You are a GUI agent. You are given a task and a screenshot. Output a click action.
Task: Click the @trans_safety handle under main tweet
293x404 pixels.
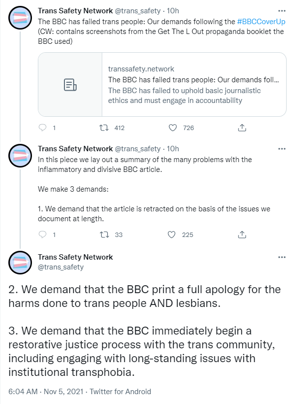pos(60,267)
